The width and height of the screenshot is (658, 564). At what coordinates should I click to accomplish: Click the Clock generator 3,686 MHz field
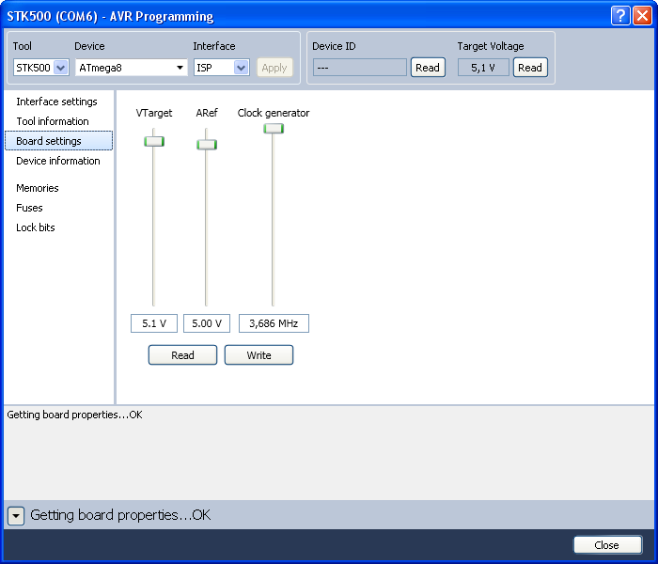[274, 323]
